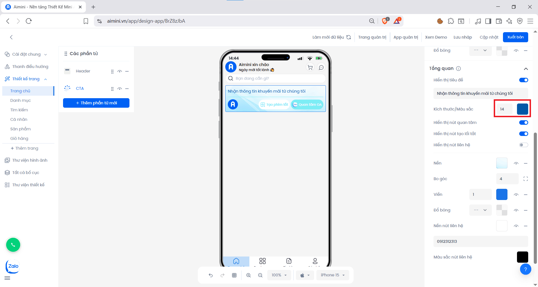The width and height of the screenshot is (538, 287).
Task: Click the Zalo floating icon
Action: (12, 266)
